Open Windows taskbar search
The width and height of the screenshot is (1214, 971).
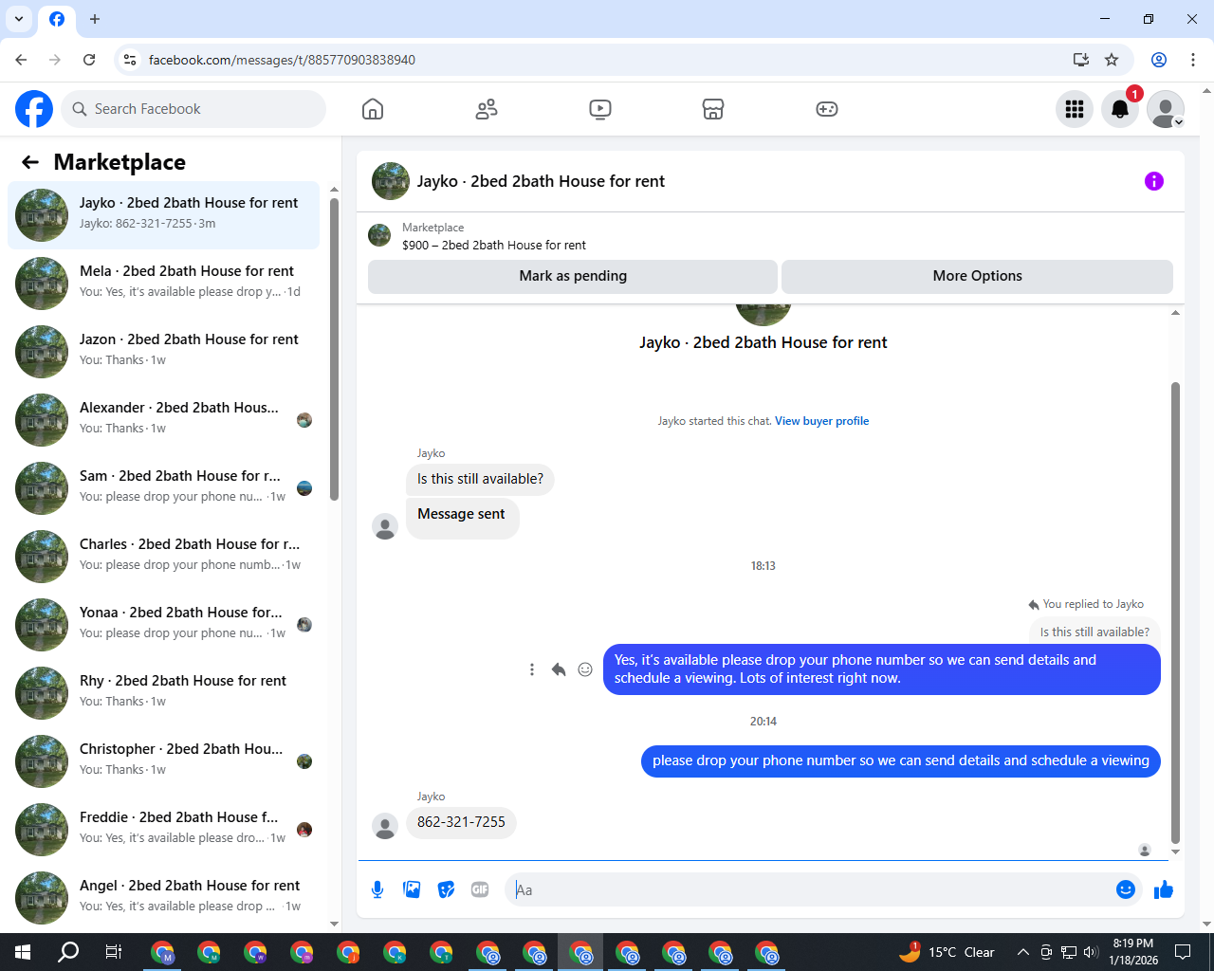point(68,952)
